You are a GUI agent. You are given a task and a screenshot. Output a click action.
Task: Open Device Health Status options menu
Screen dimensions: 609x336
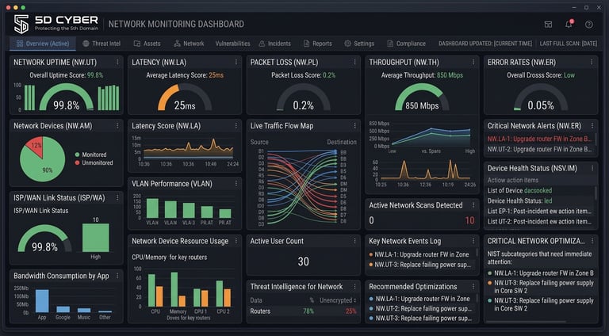pos(592,168)
